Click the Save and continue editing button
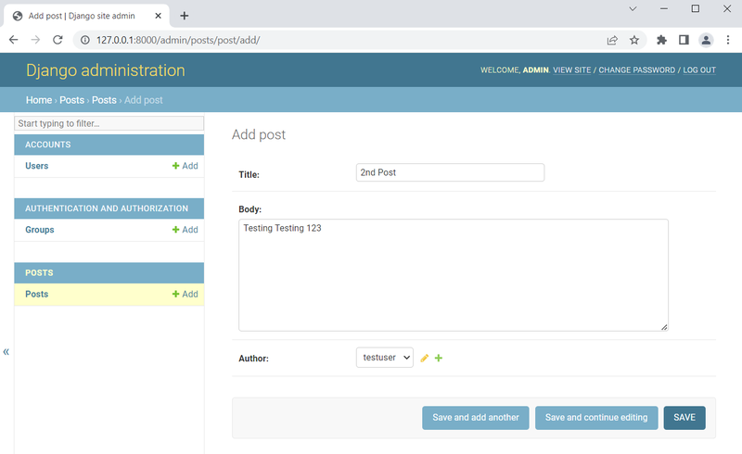The image size is (742, 454). click(596, 418)
